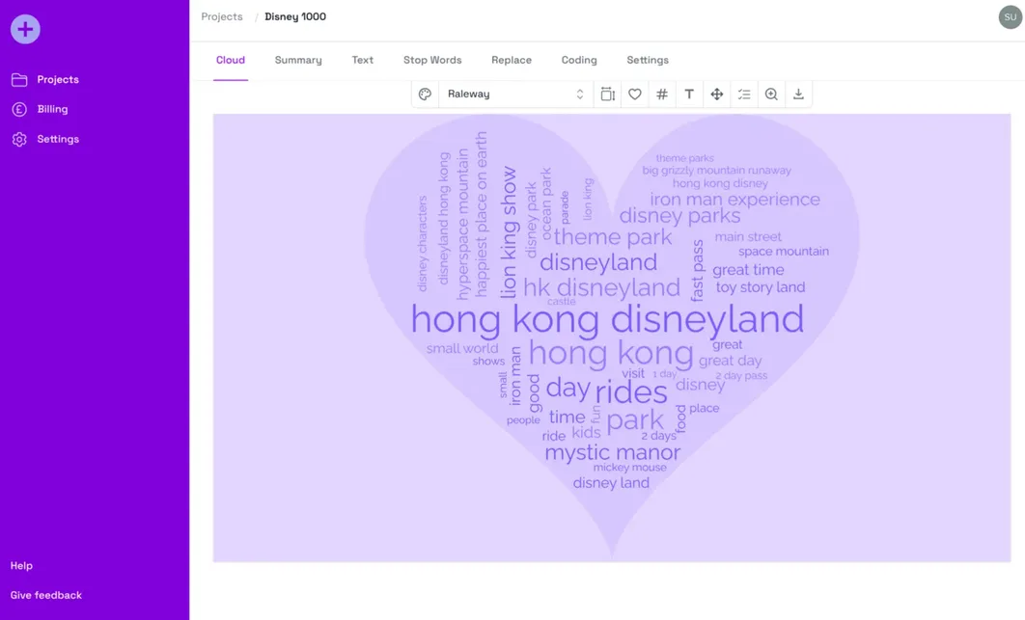
Task: Click 'hyperspace mountain' vertical phrase
Action: (463, 225)
